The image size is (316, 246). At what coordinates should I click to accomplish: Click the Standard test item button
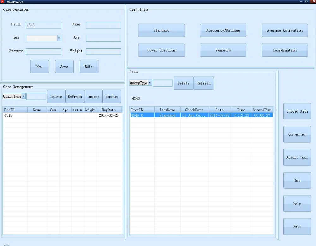[x=161, y=30]
